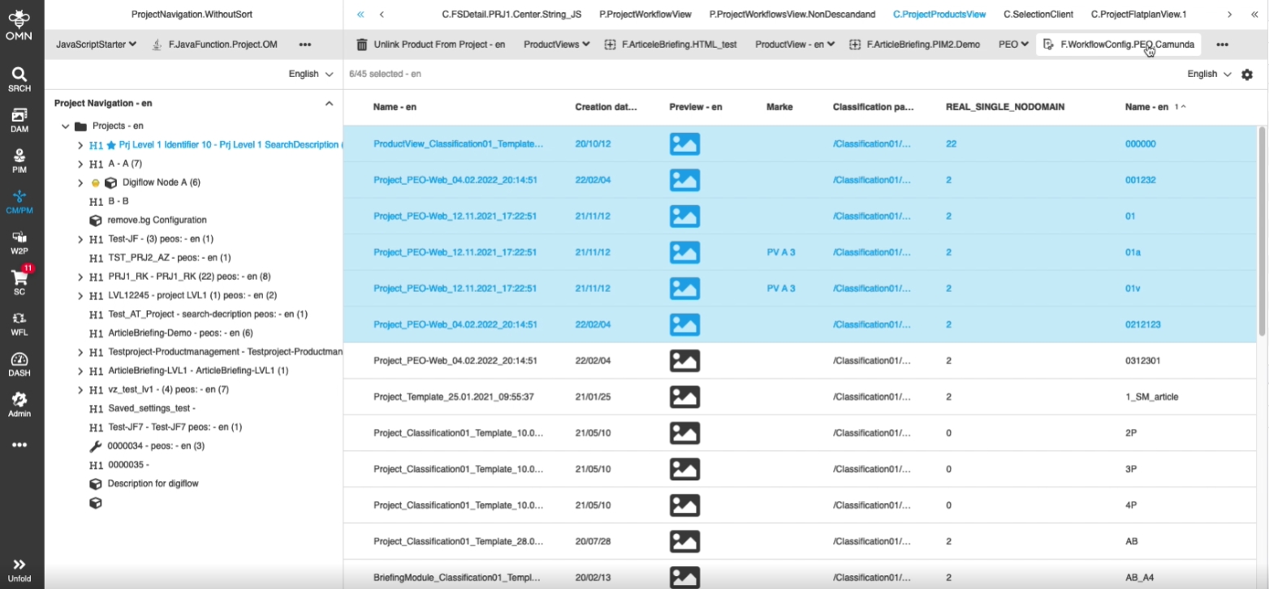Click the Unlink Product From Project button

pos(430,45)
